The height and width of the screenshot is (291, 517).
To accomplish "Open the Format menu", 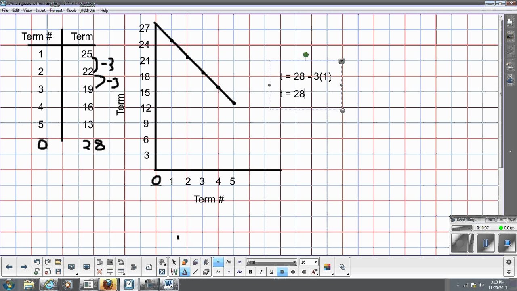I will tap(56, 10).
